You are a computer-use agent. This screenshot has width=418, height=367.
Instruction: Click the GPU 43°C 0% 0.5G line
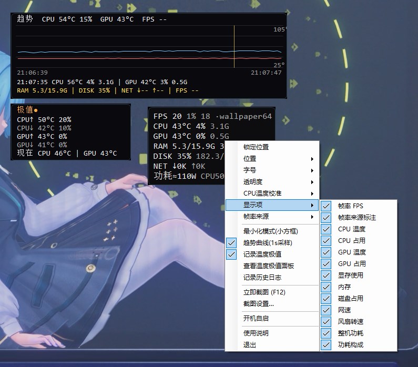point(191,136)
